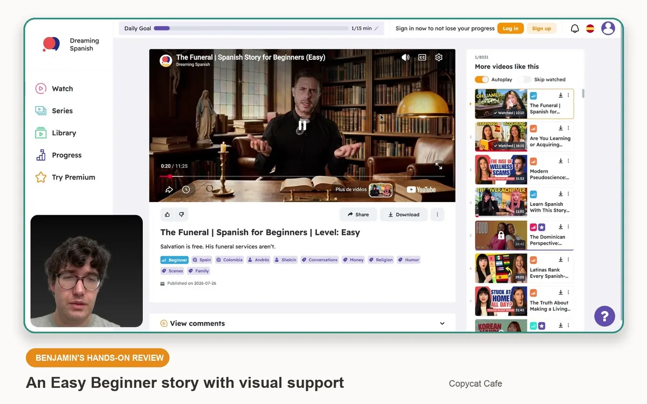647x404 pixels.
Task: Click the Share button
Action: tap(358, 214)
